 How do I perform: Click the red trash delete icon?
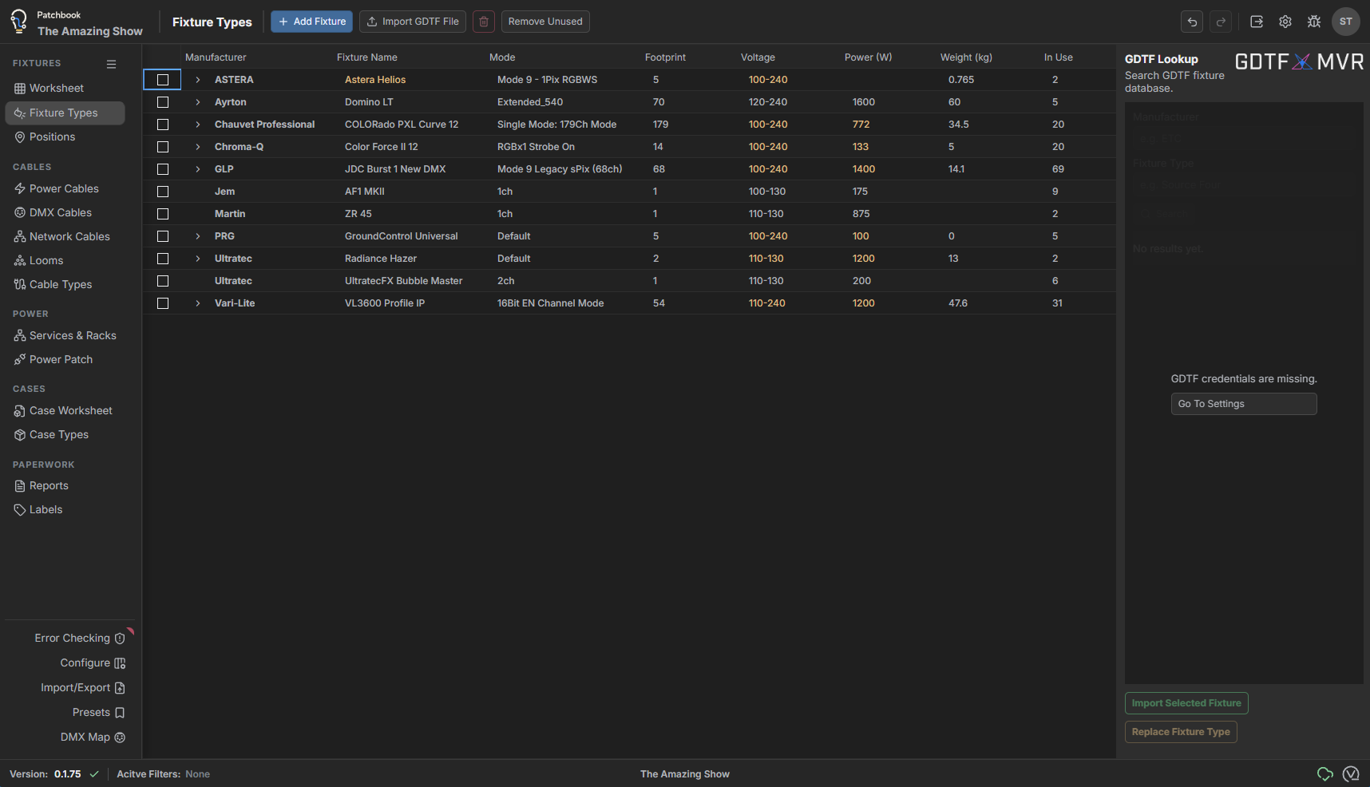click(484, 22)
